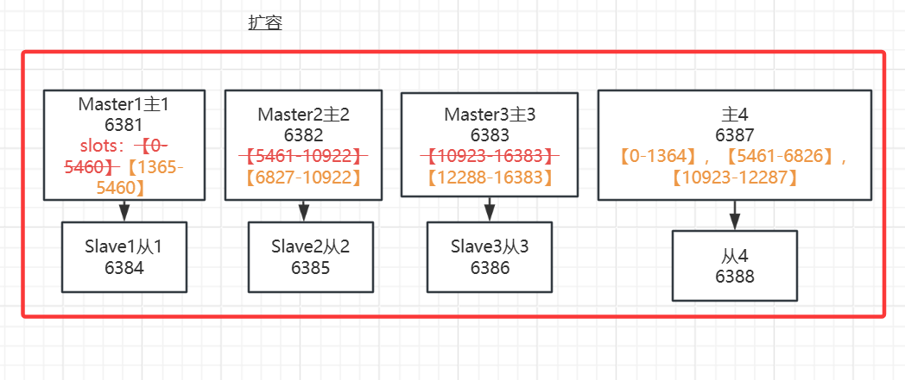905x380 pixels.
Task: Select the 从4 6388 box
Action: (x=734, y=265)
